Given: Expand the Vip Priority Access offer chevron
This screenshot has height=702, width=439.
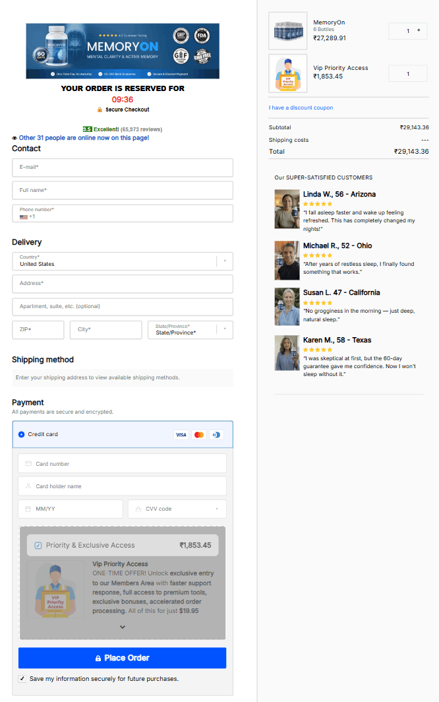Looking at the screenshot, I should click(123, 627).
